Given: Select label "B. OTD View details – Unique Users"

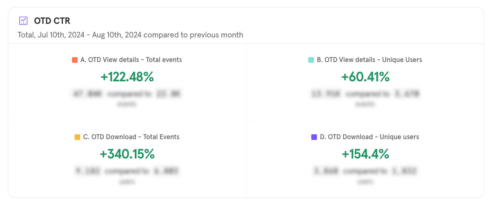Looking at the screenshot, I should click(369, 60).
